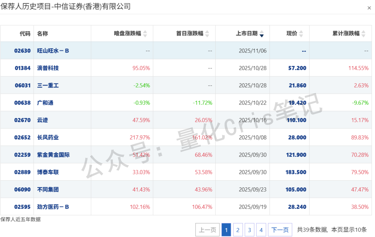Select 三一重工 grey-market change -2.54%
Image resolution: width=375 pixels, height=237 pixels.
142,85
